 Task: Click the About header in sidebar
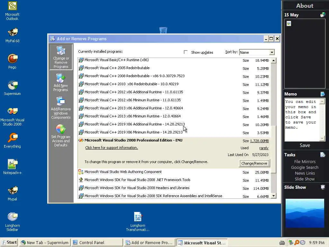coord(305,6)
